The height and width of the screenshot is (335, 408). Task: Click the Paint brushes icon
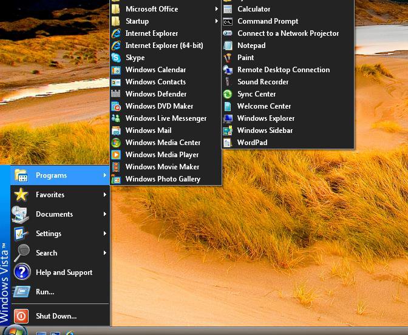228,58
